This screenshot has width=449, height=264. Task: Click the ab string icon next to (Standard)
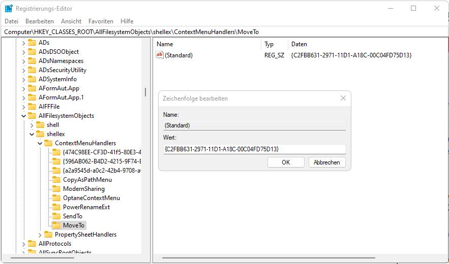click(159, 55)
